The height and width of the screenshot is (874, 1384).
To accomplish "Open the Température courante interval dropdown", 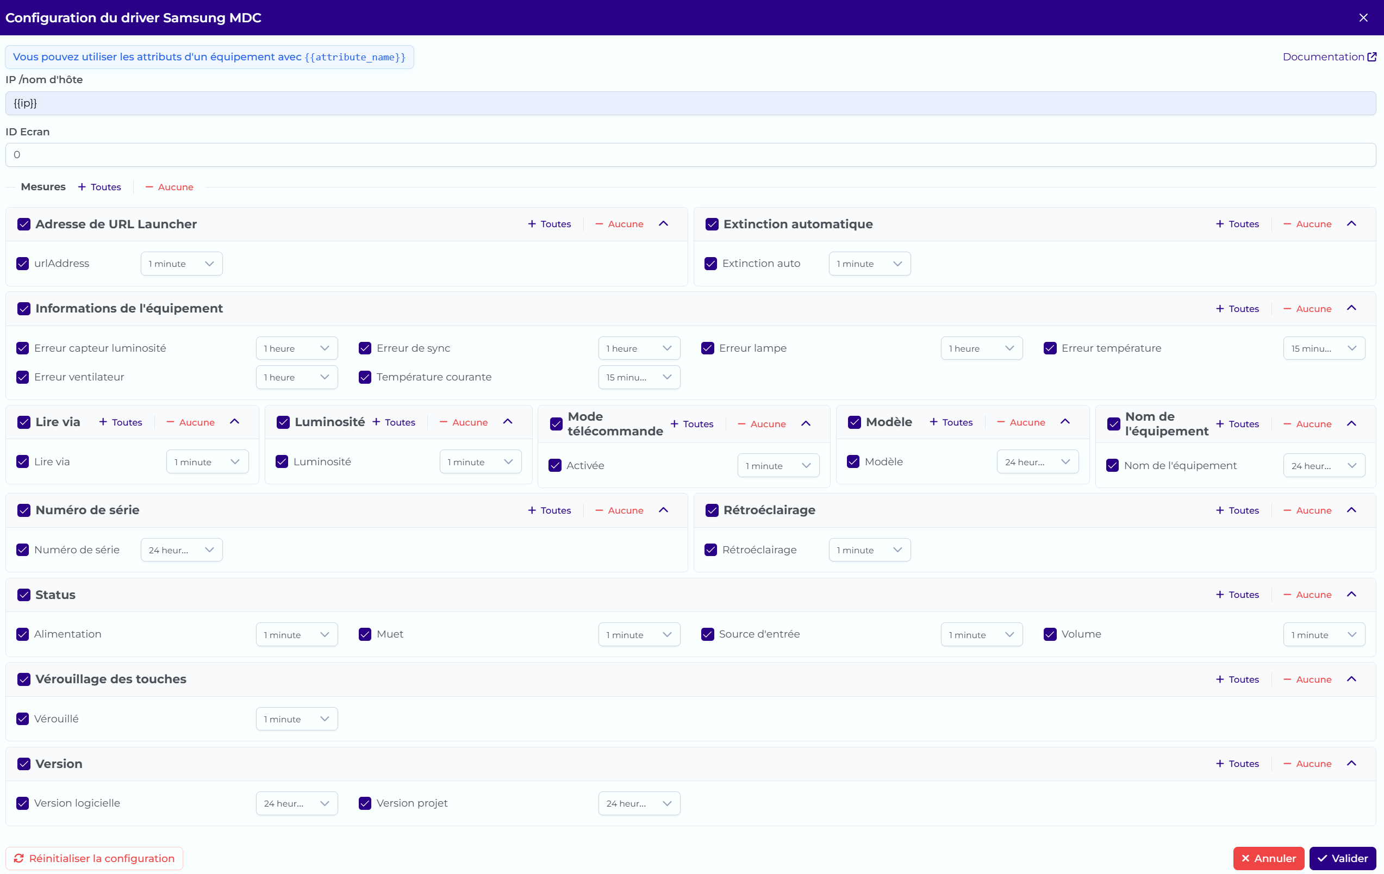I will [x=639, y=377].
